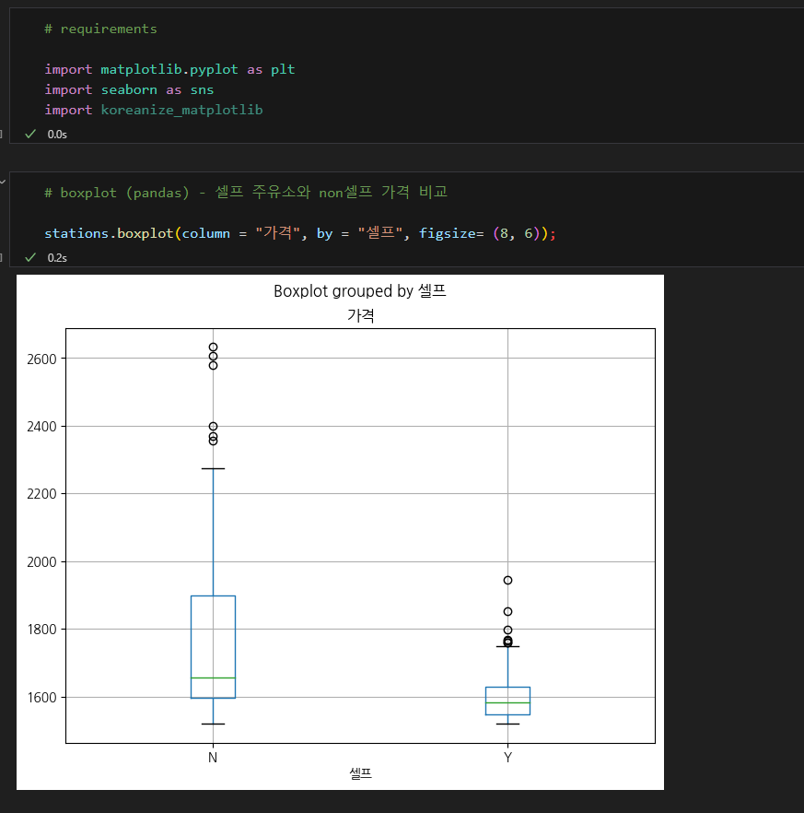
Task: Click the N group box in the boxplot
Action: tap(213, 647)
